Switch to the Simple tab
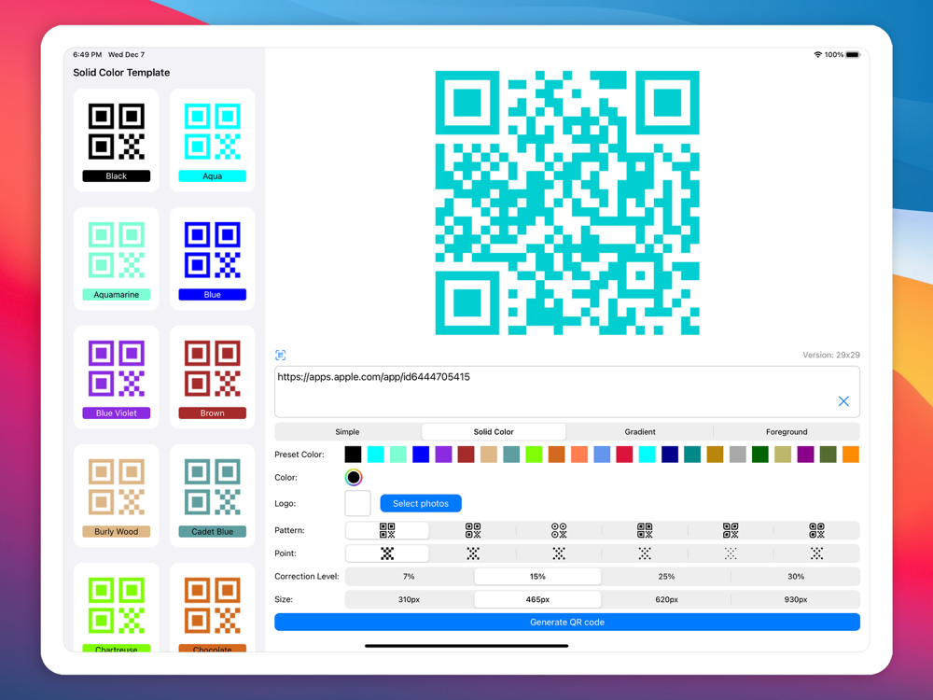The image size is (933, 700). click(347, 431)
